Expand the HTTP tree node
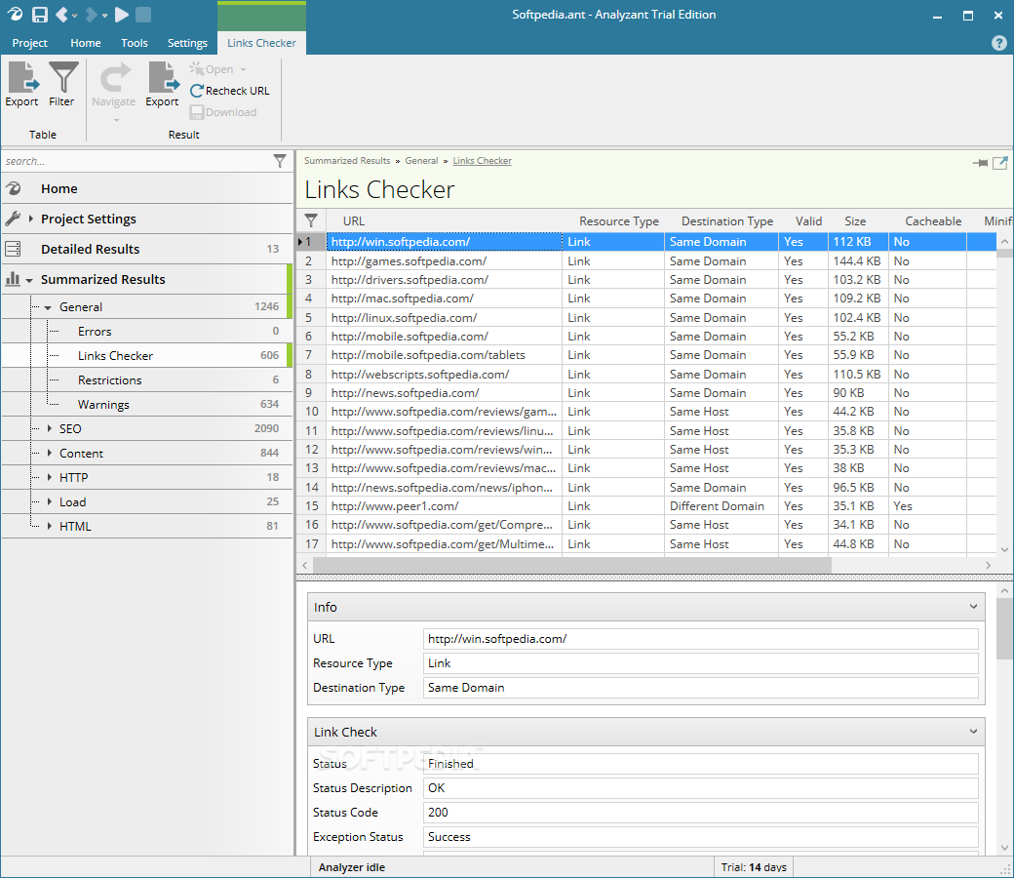1014x878 pixels. coord(49,477)
